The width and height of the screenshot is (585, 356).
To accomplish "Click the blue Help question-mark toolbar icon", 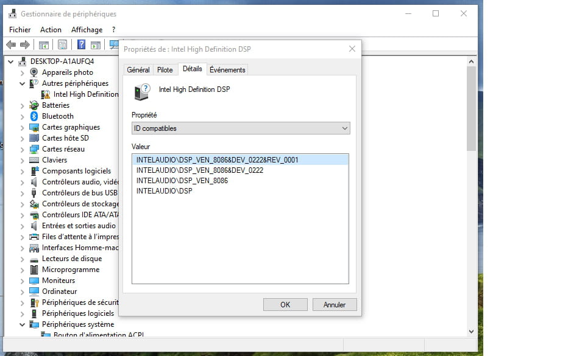I will [x=81, y=44].
